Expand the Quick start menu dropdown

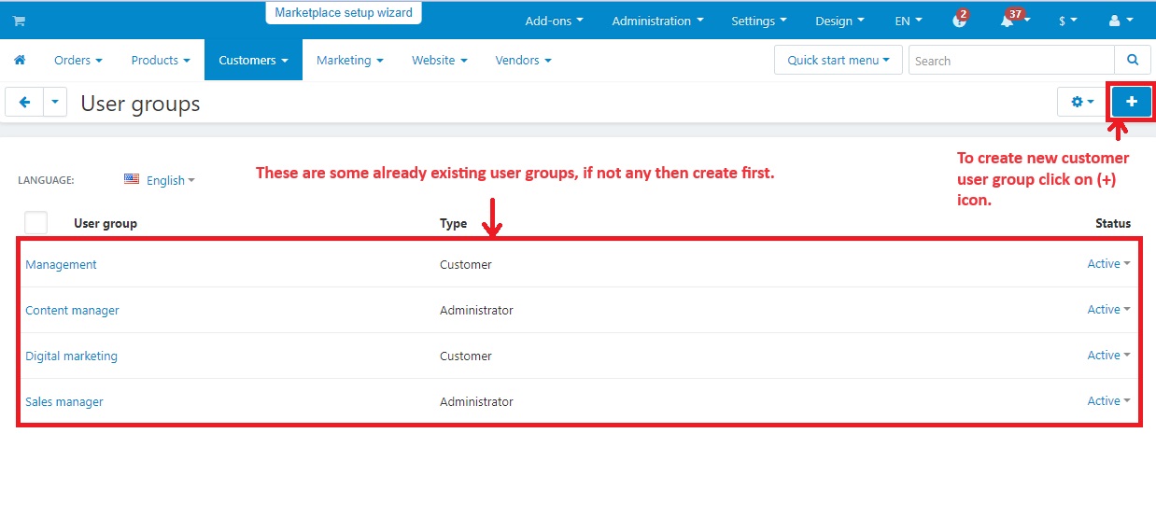pyautogui.click(x=838, y=61)
